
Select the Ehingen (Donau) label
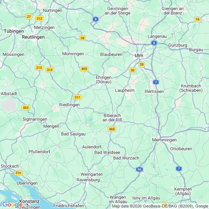[104, 80]
